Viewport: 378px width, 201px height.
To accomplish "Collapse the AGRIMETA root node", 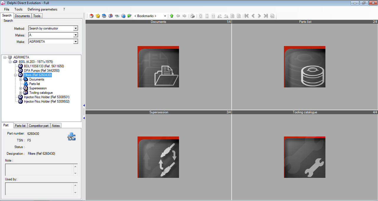I will (5, 57).
